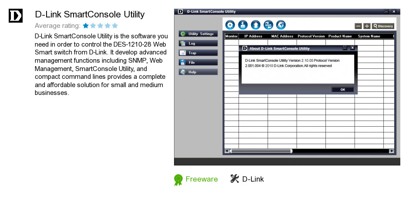The image size is (409, 199).
Task: Click the Monitor column header
Action: click(231, 36)
